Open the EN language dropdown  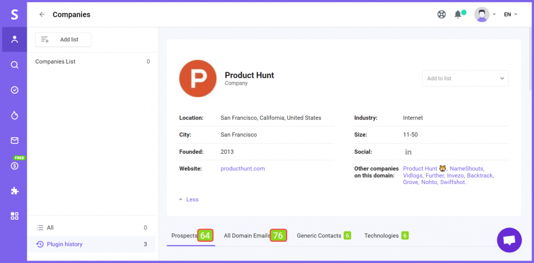(x=510, y=14)
